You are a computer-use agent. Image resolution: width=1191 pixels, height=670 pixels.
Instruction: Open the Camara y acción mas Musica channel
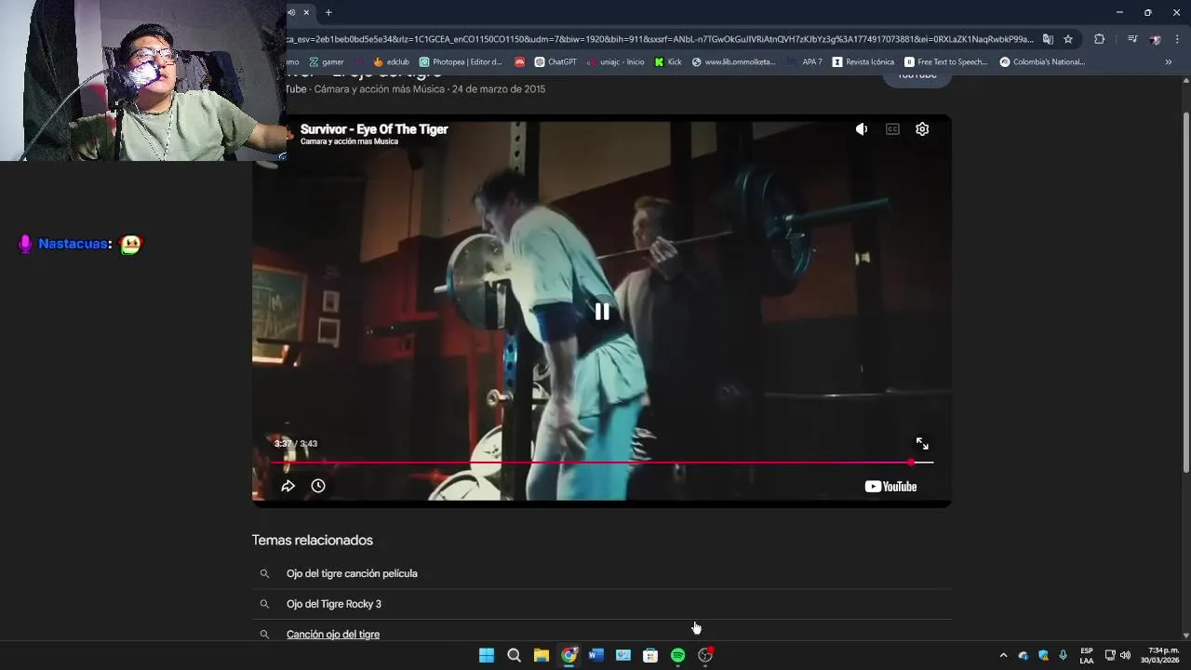tap(349, 141)
